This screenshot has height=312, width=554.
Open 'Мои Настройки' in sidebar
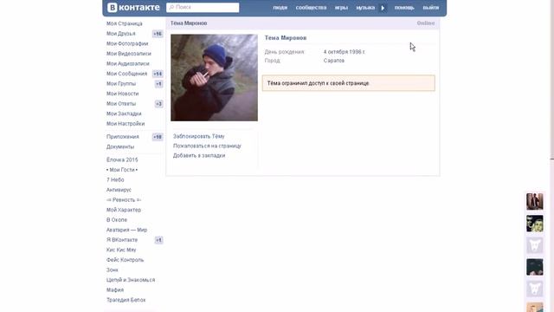[x=126, y=124]
